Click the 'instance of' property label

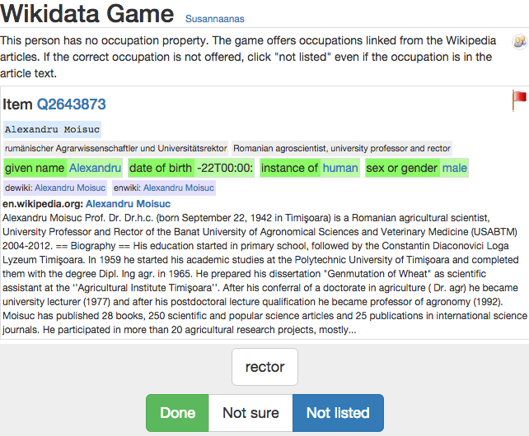290,168
